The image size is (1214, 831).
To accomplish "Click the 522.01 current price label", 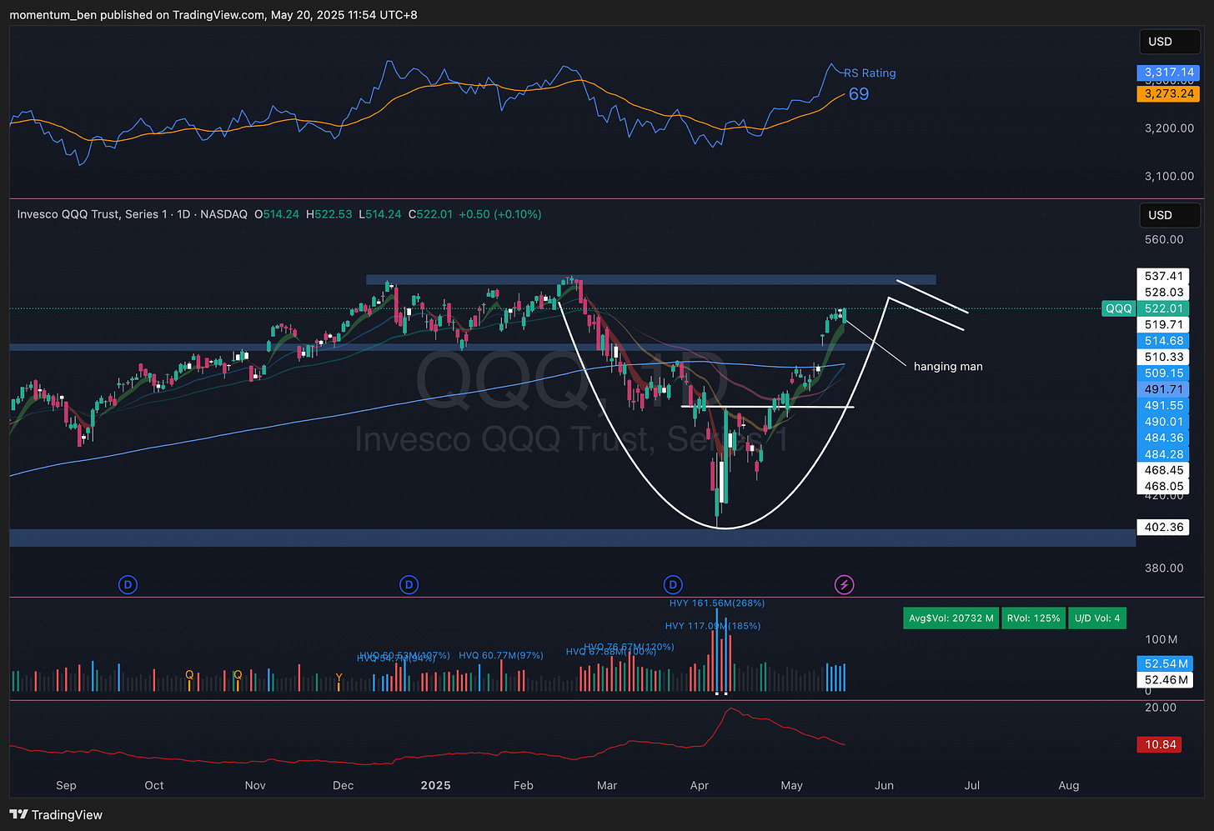I will pyautogui.click(x=1164, y=308).
